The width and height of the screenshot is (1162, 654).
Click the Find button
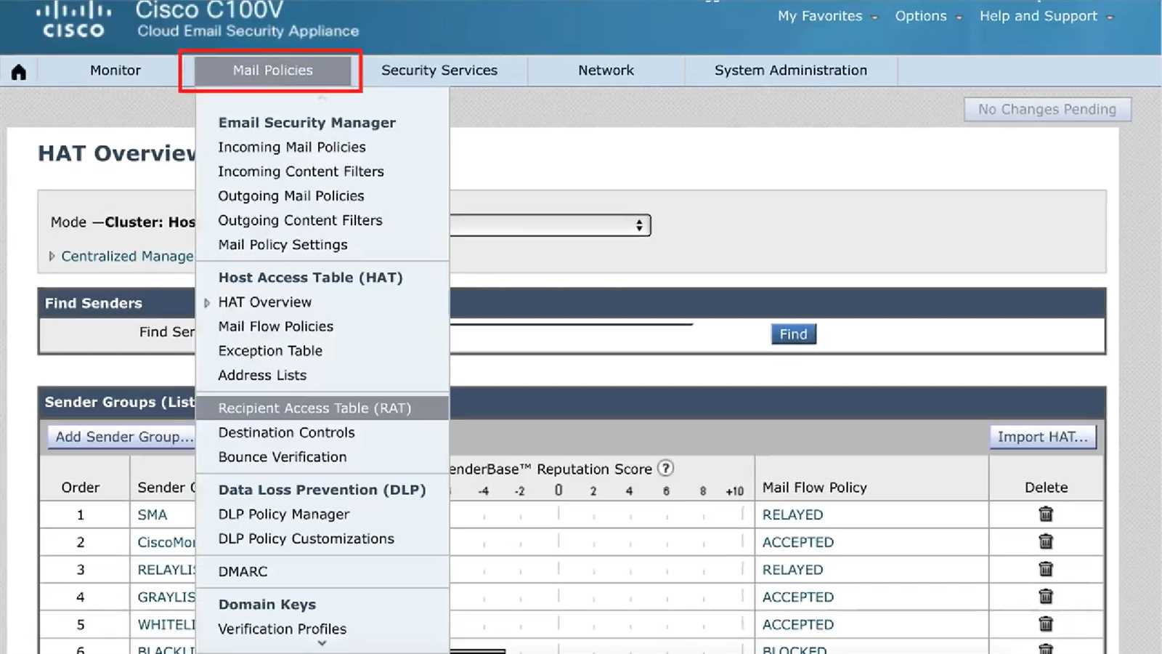click(792, 334)
